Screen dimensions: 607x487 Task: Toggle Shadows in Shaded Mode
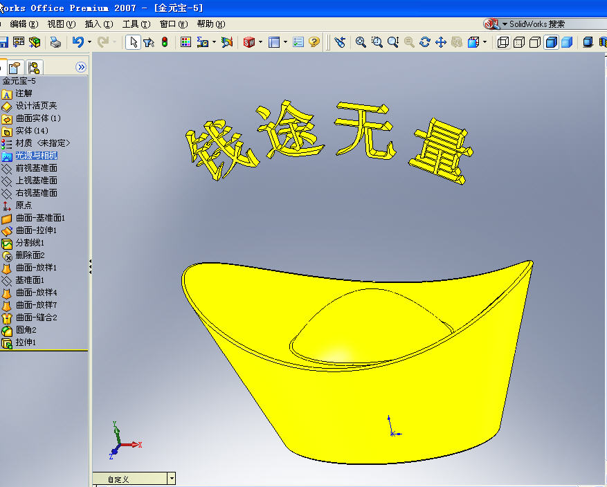coord(588,42)
